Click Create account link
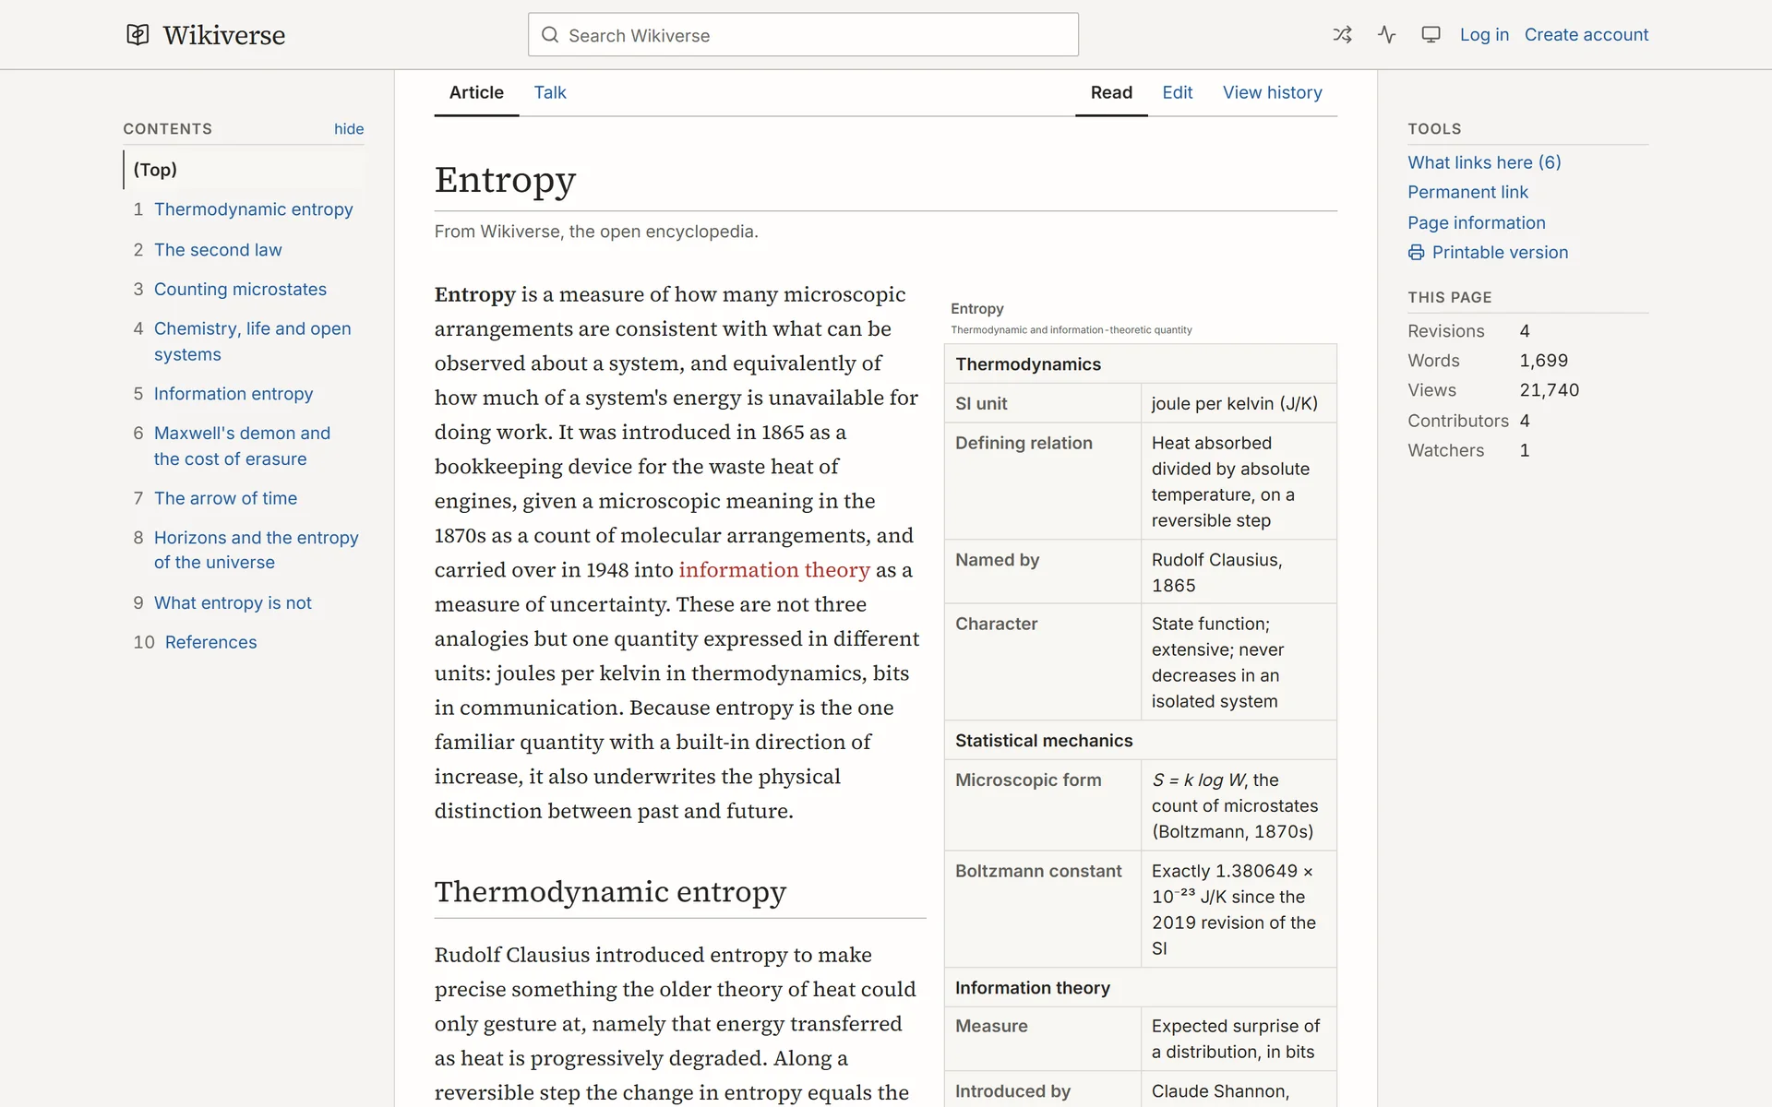Screen dimensions: 1772x1107 [x=1586, y=35]
